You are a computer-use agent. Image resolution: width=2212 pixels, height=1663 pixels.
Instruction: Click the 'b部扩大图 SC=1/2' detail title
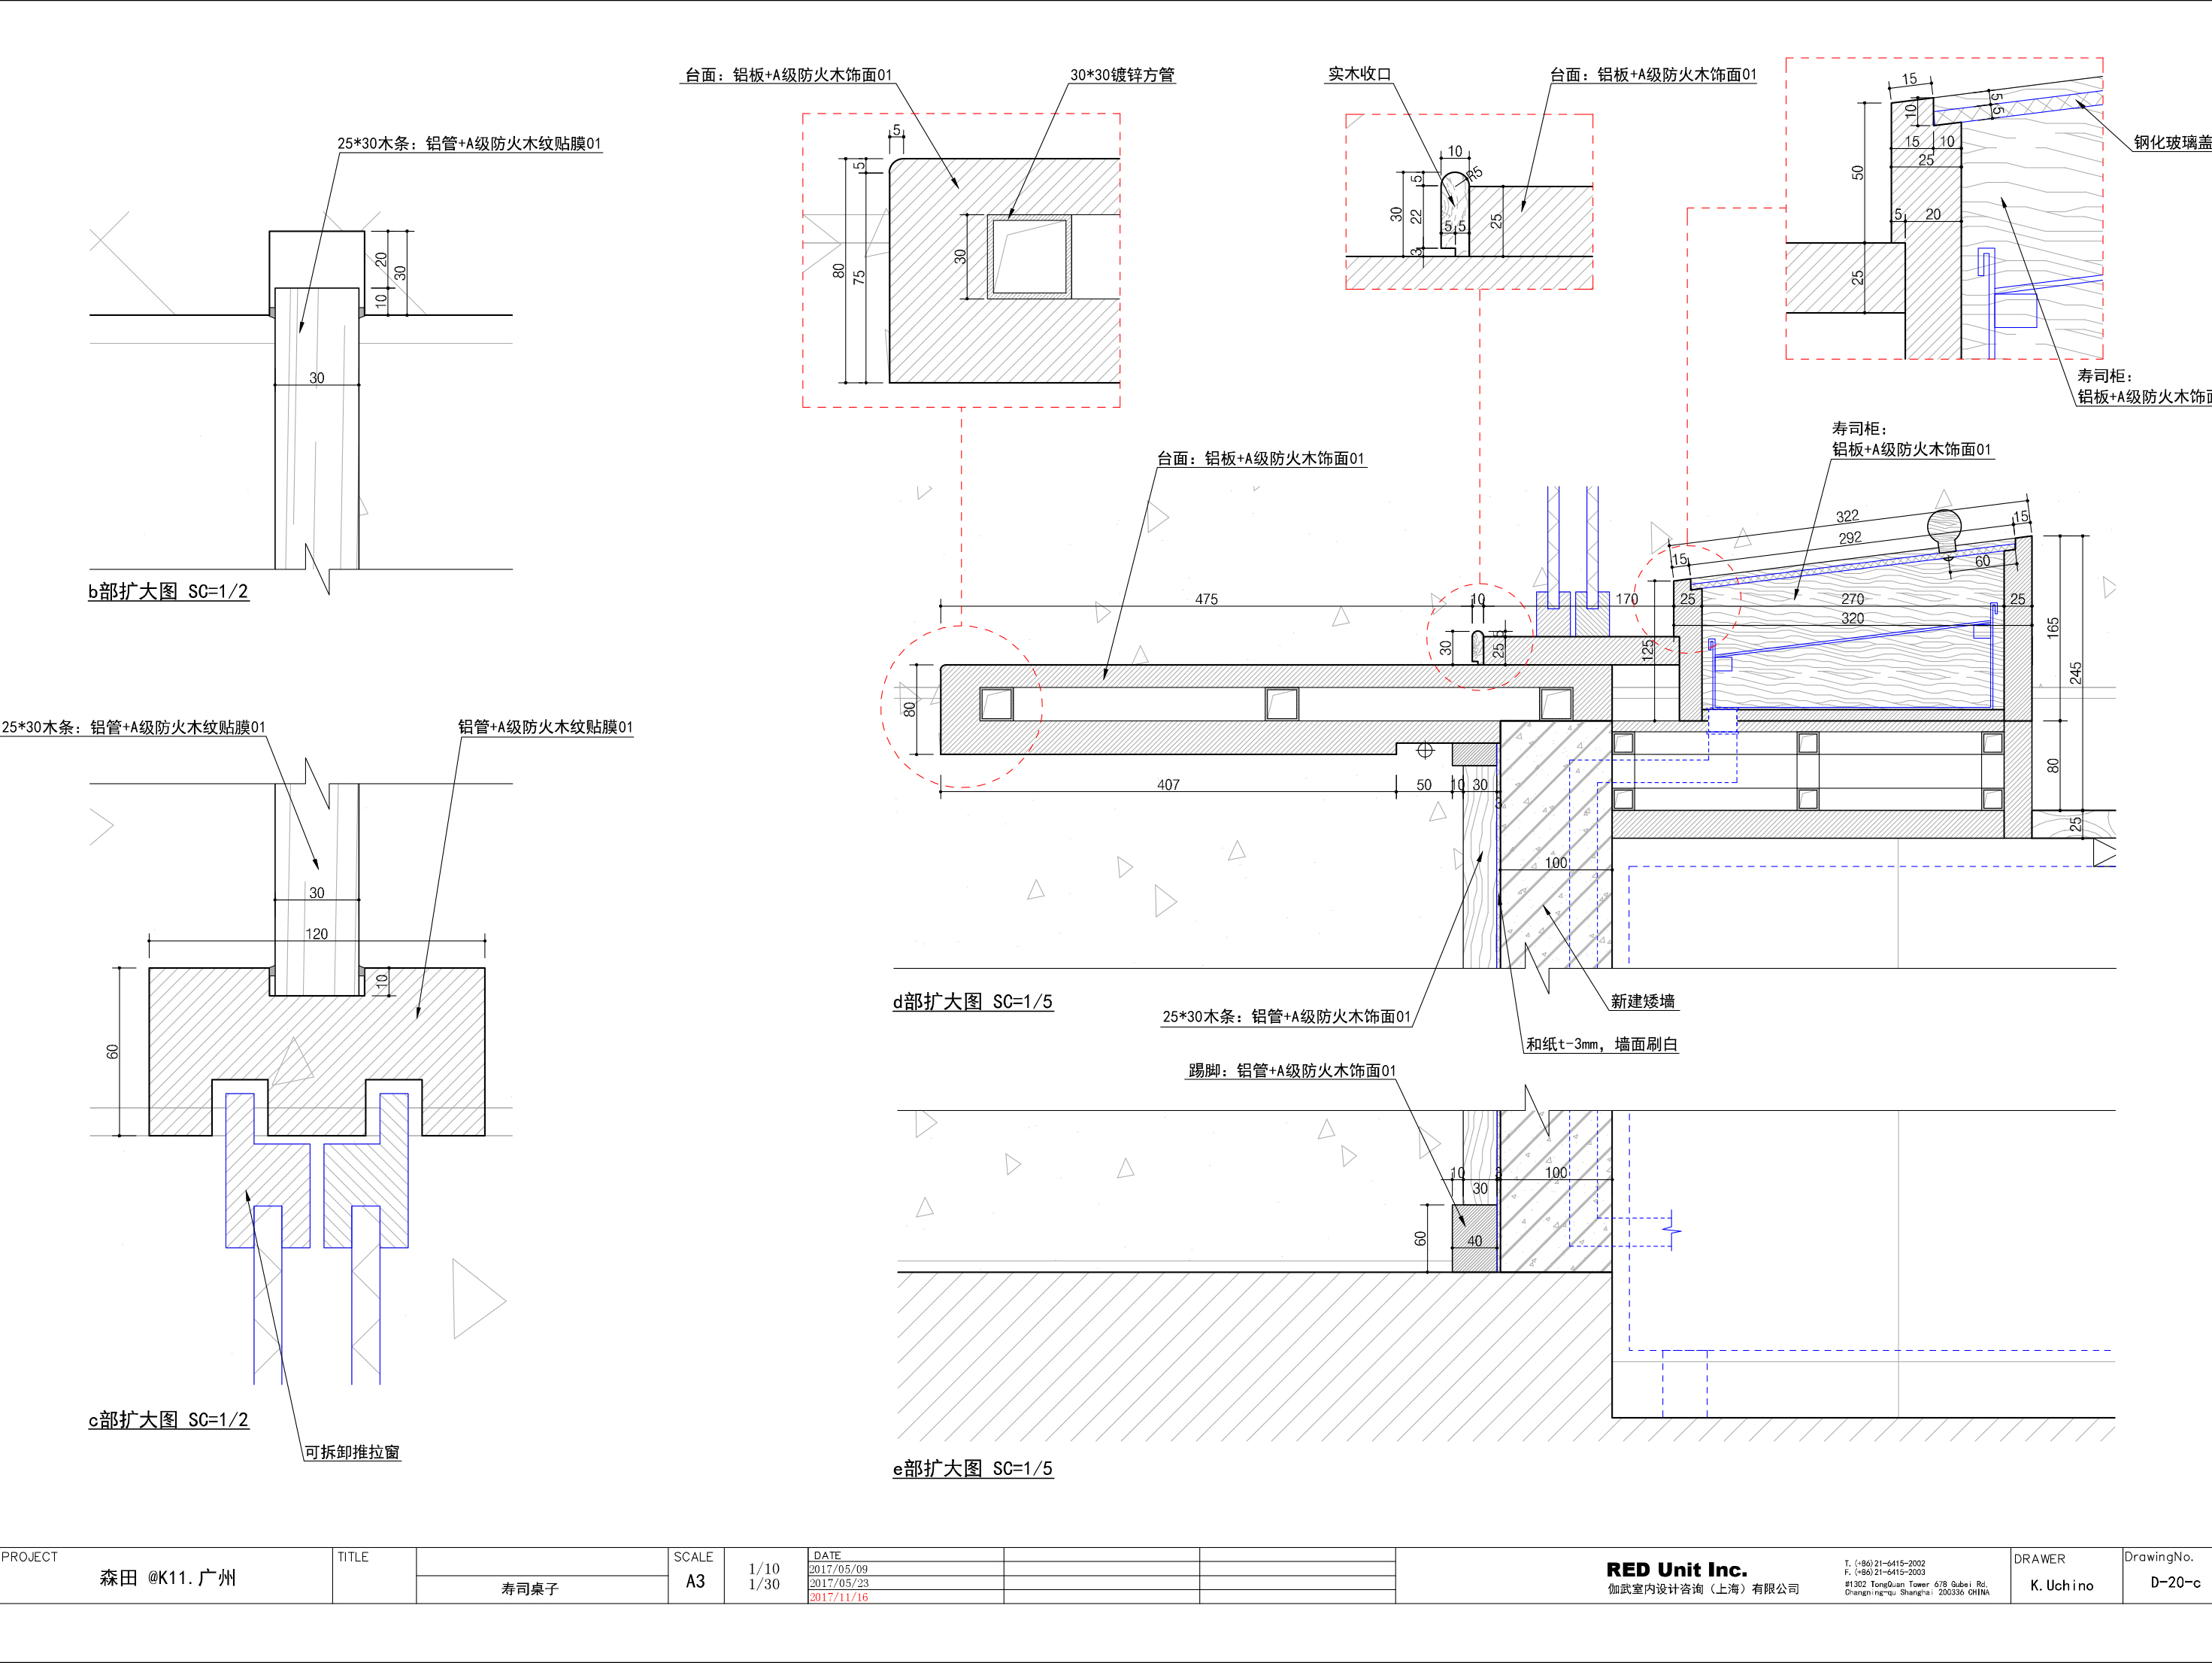[168, 591]
